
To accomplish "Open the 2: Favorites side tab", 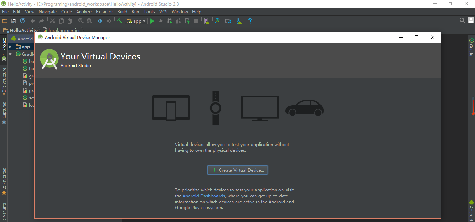I will (x=4, y=181).
